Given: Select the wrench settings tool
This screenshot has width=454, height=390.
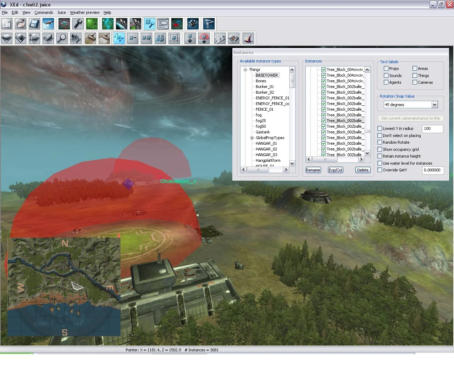Looking at the screenshot, I should pyautogui.click(x=78, y=24).
